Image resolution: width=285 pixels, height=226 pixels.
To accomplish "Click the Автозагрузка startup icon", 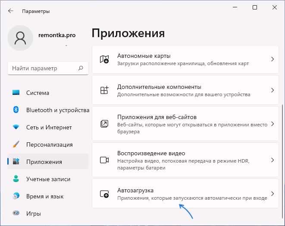I will coord(104,194).
